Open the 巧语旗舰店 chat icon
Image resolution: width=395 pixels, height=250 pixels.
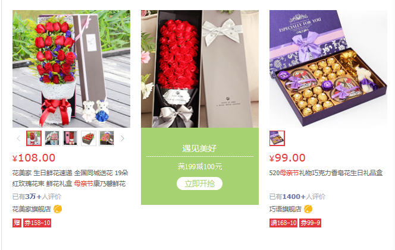(x=308, y=209)
